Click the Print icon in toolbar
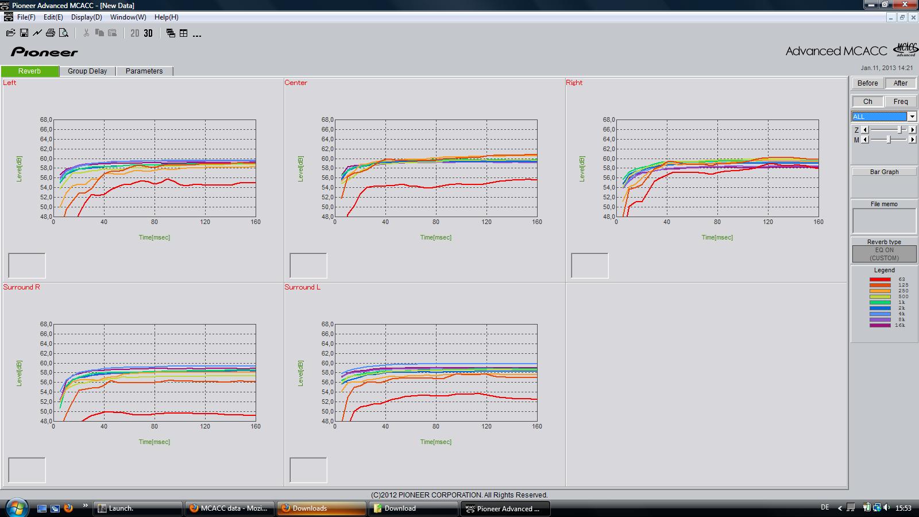This screenshot has height=517, width=919. 51,33
